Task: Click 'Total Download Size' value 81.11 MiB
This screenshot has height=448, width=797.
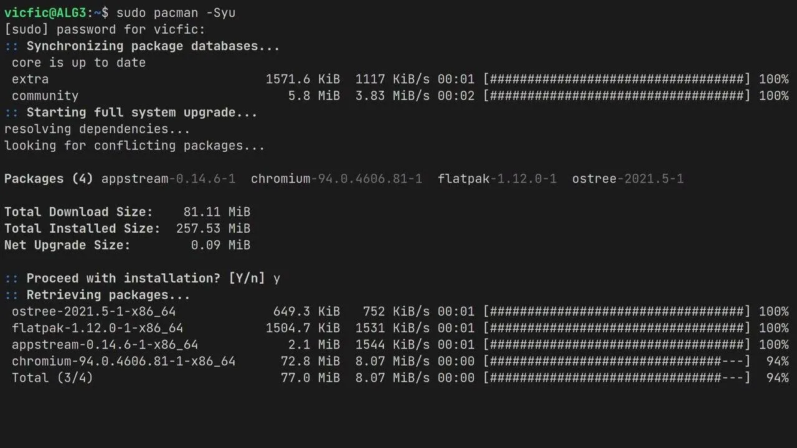Action: (217, 212)
